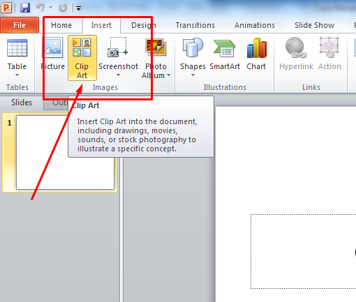Open the Slide Show tab

pos(314,25)
